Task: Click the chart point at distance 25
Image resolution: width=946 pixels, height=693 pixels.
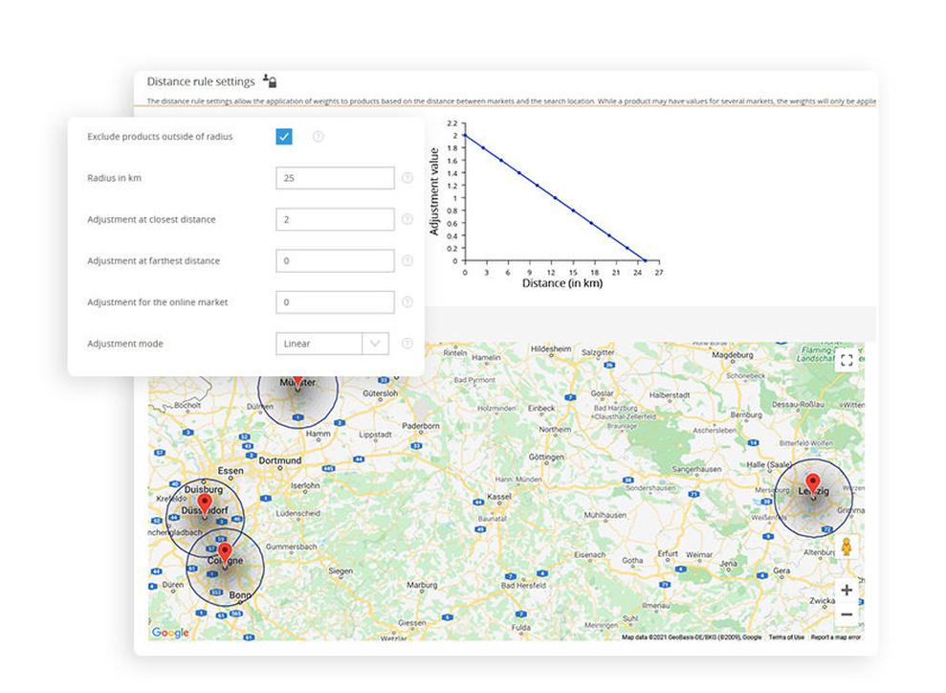Action: tap(645, 260)
